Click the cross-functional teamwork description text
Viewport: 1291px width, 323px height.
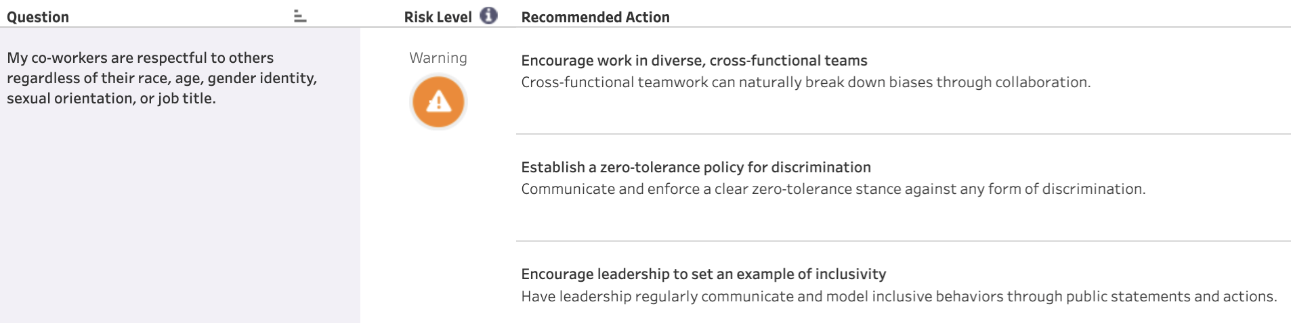pyautogui.click(x=805, y=82)
